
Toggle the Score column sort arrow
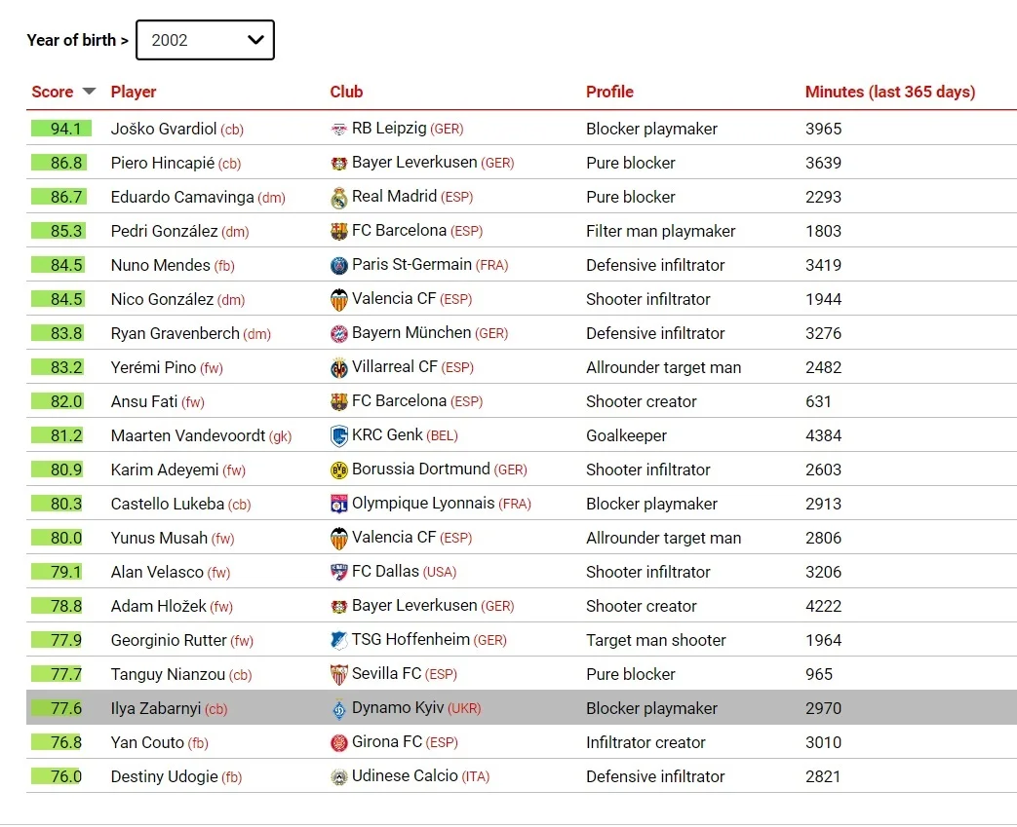90,92
